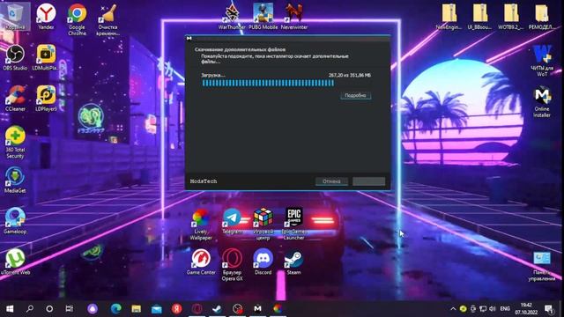This screenshot has width=564, height=317.
Task: Open taskbar search magnifier
Action: (30, 309)
